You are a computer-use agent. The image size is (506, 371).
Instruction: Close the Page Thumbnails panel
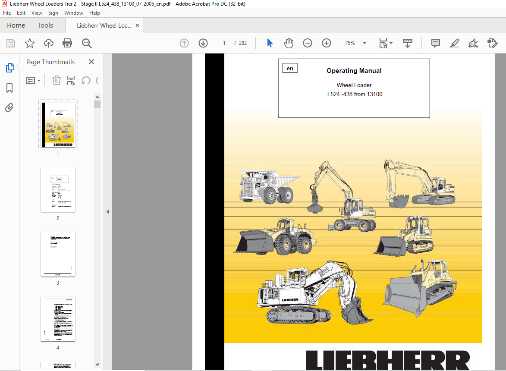pyautogui.click(x=91, y=62)
